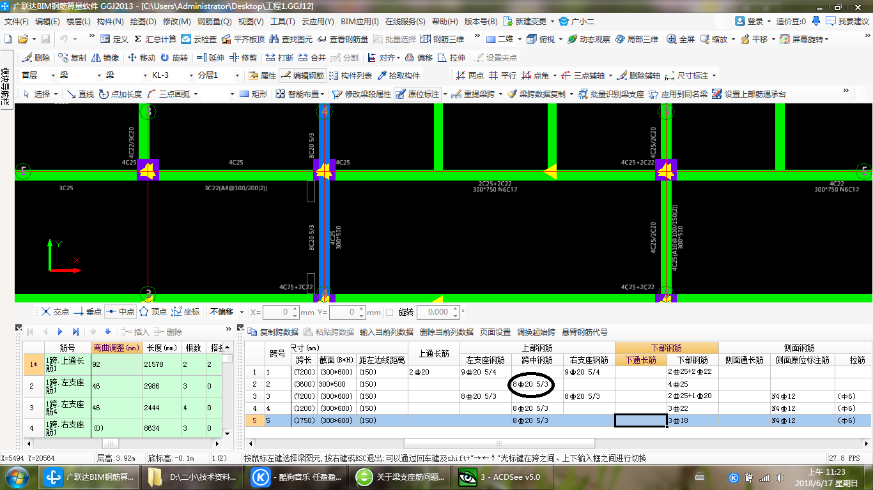Select the 延伸 extend tool
Screen dimensions: 873x490
pyautogui.click(x=210, y=57)
